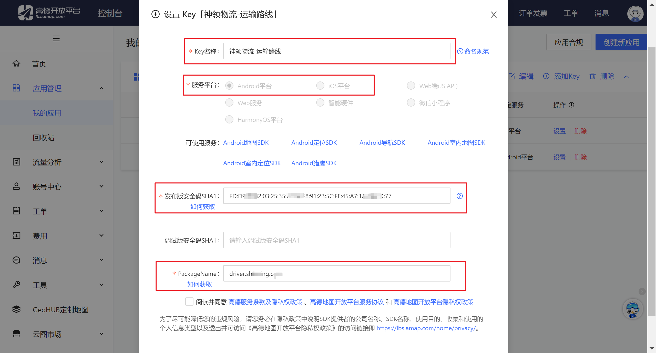Click the page vertical scrollbar
This screenshot has height=353, width=656.
pyautogui.click(x=651, y=179)
